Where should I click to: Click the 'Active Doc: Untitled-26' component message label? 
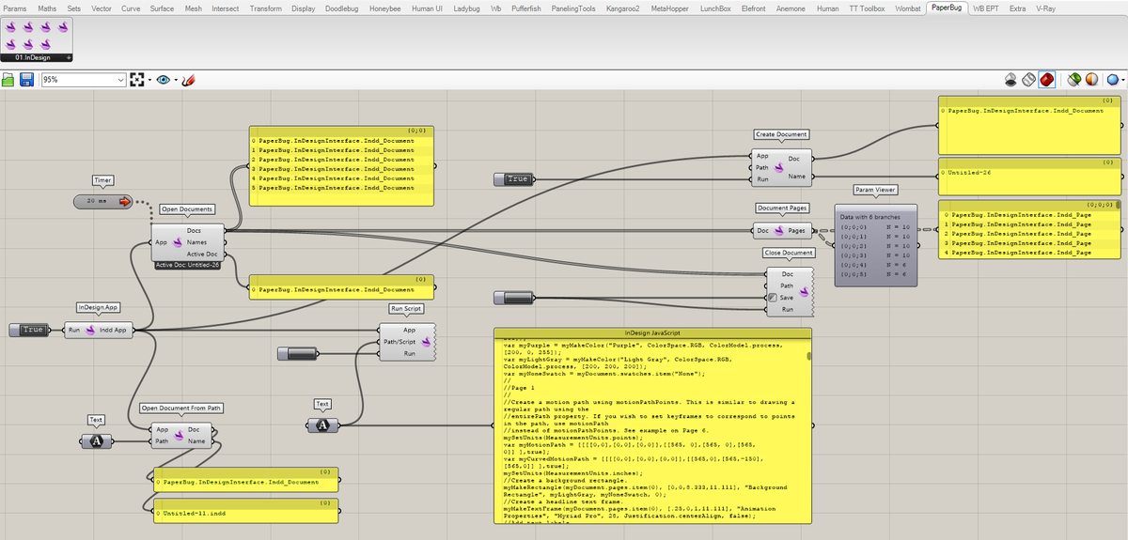point(189,266)
